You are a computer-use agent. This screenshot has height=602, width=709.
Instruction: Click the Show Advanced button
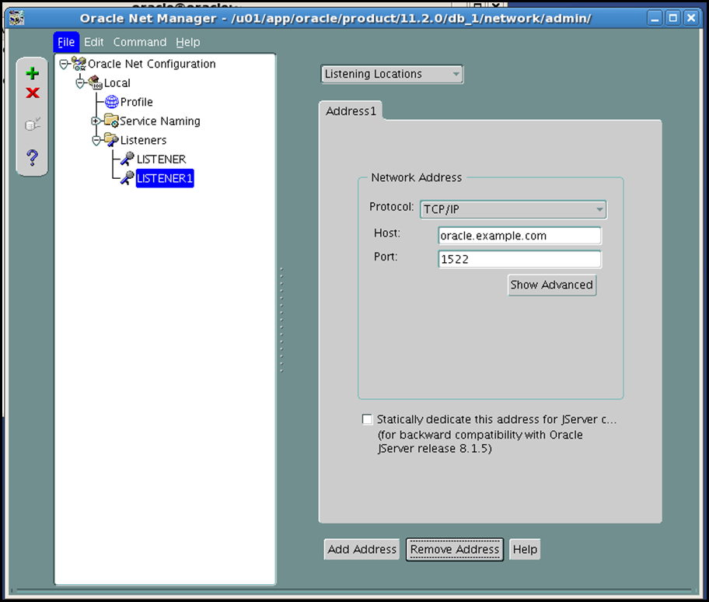point(552,285)
